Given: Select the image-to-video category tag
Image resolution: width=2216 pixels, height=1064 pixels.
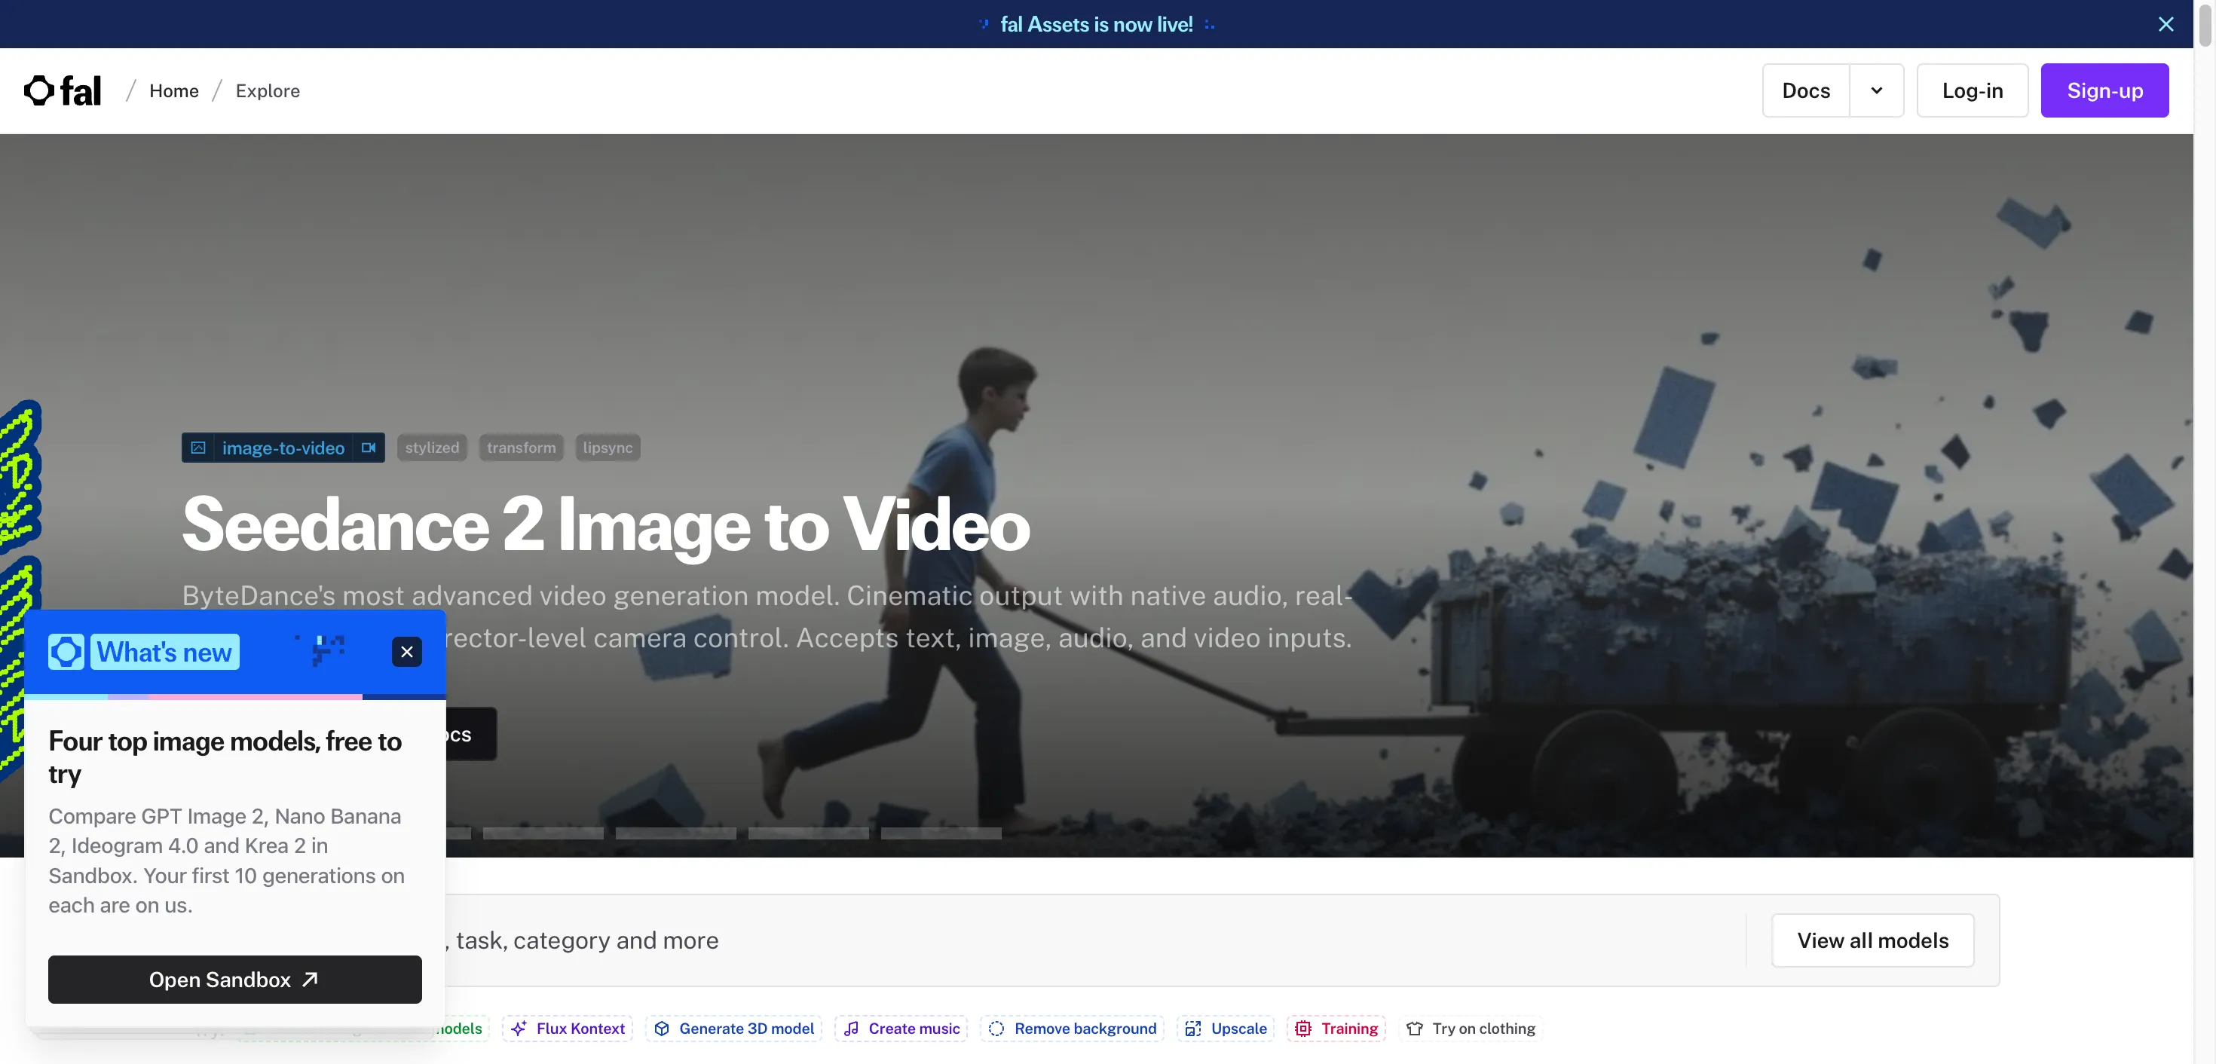Looking at the screenshot, I should (x=283, y=448).
